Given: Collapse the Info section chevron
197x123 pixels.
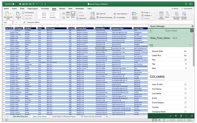Looking at the screenshot, I should [x=190, y=45].
